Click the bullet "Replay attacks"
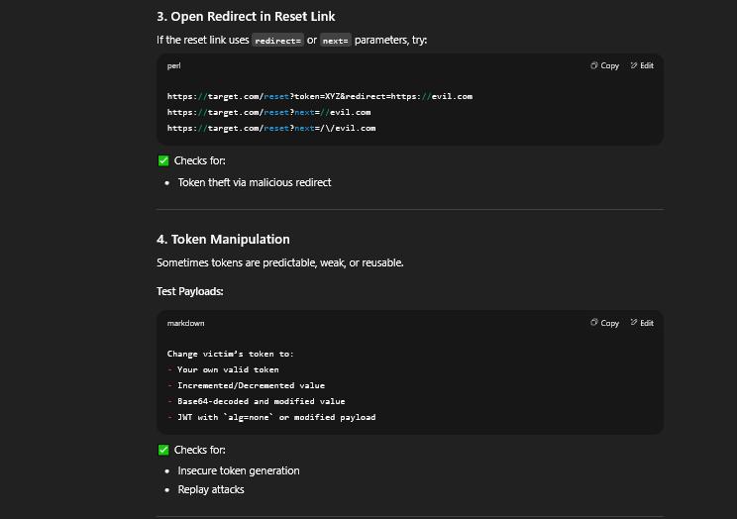The image size is (738, 519). click(211, 490)
